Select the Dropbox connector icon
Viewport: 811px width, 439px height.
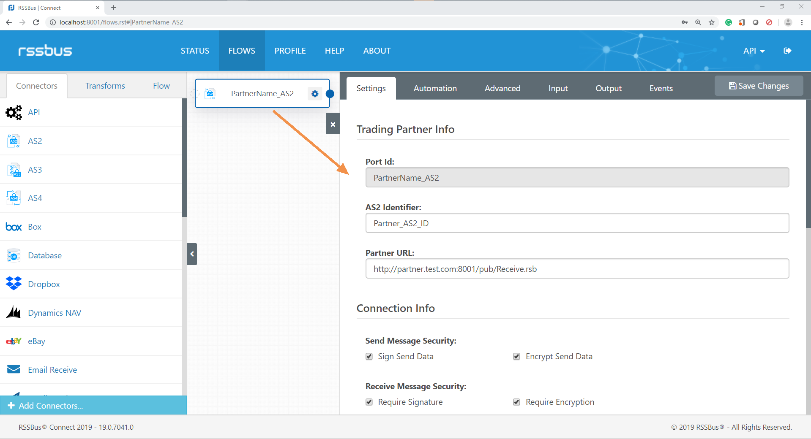(x=14, y=284)
